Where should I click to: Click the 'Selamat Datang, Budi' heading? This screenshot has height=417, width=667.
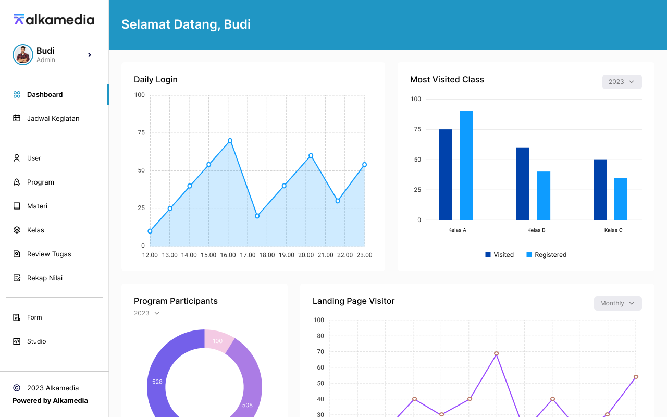coord(186,24)
